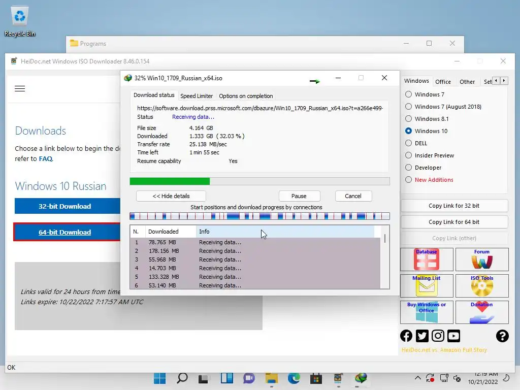Click the Hide details button
520x390 pixels.
click(171, 196)
